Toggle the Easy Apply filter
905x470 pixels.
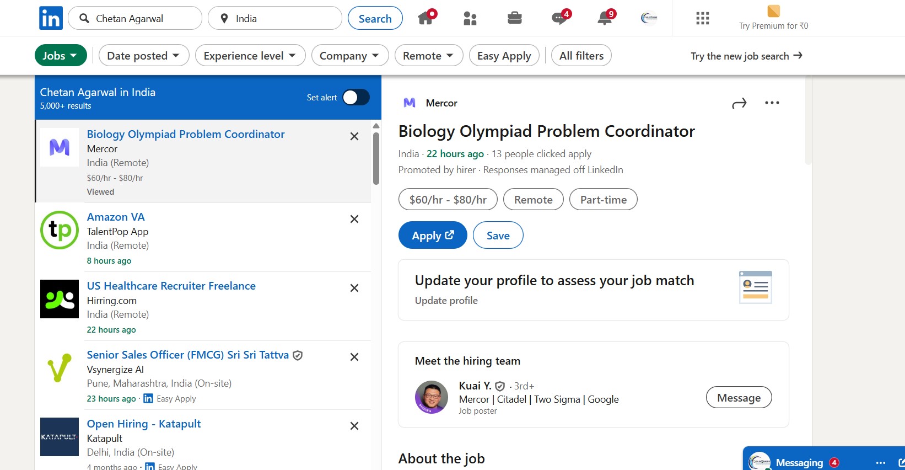pos(504,56)
